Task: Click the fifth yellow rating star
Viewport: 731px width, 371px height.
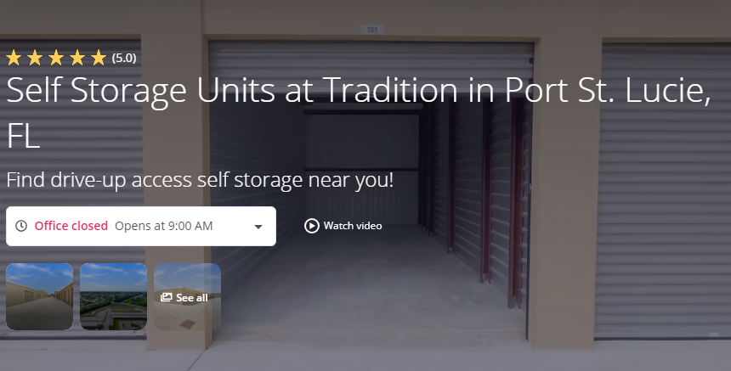Action: (x=99, y=58)
